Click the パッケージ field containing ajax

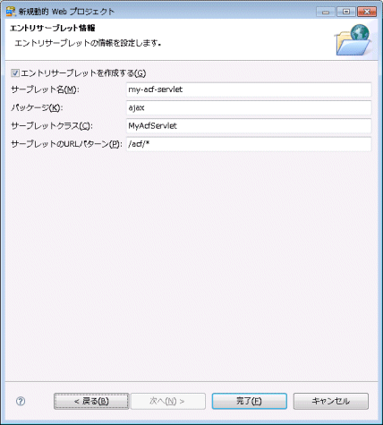click(249, 107)
